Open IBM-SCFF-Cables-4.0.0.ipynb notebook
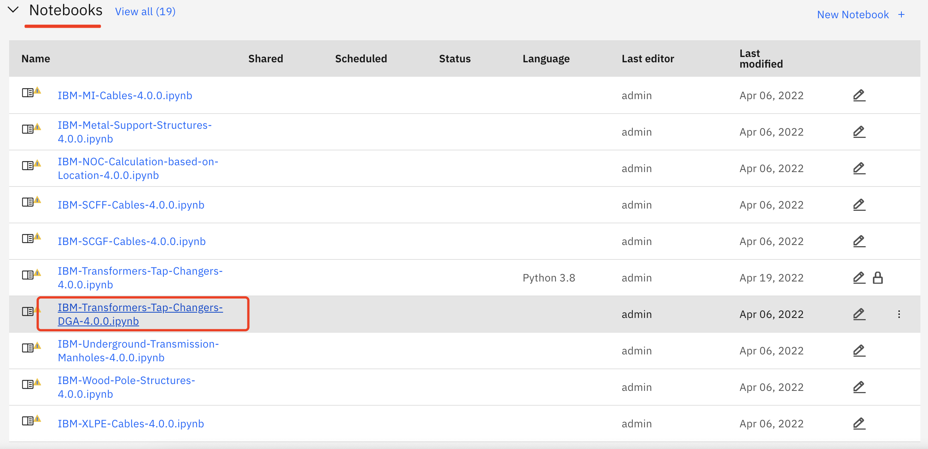 tap(131, 205)
